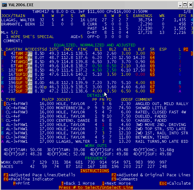Click comment RAIL TURNS,NO LATE BID
Image resolution: width=194 pixels, height=190 pixels.
click(162, 141)
